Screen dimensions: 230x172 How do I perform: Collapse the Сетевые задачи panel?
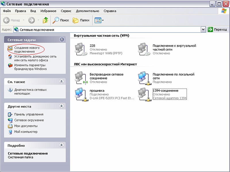pos(61,39)
